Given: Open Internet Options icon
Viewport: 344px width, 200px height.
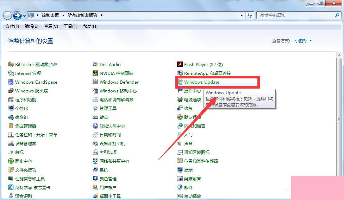Looking at the screenshot, I should coord(11,73).
